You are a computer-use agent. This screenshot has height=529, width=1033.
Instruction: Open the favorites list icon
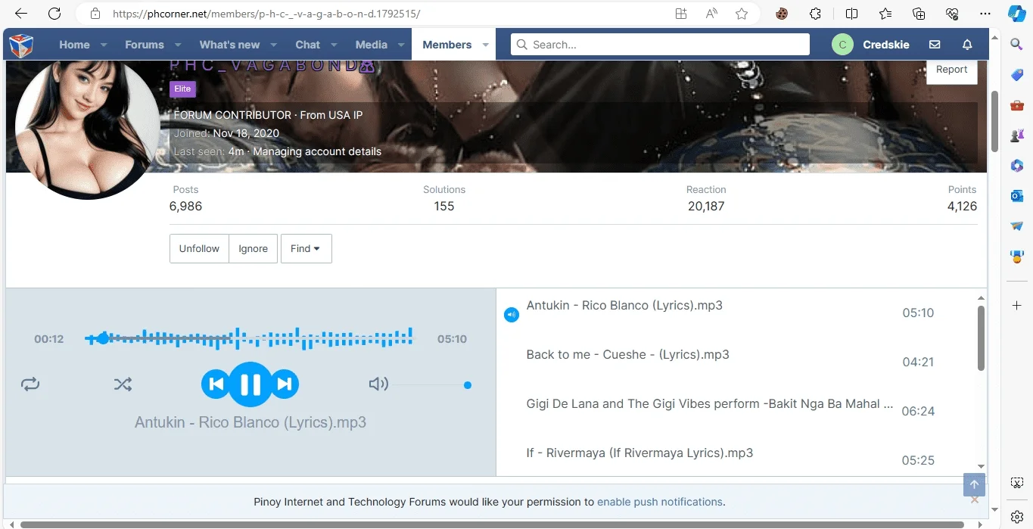[885, 14]
